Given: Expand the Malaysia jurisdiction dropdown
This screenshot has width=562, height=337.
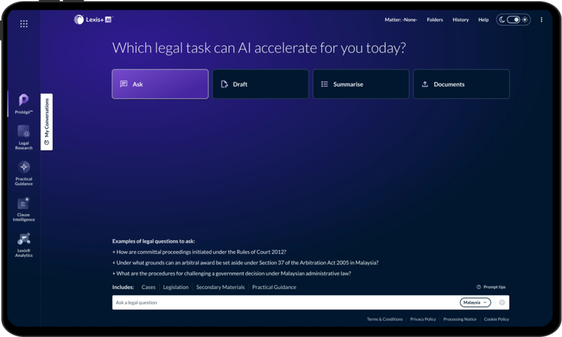Looking at the screenshot, I should point(475,303).
